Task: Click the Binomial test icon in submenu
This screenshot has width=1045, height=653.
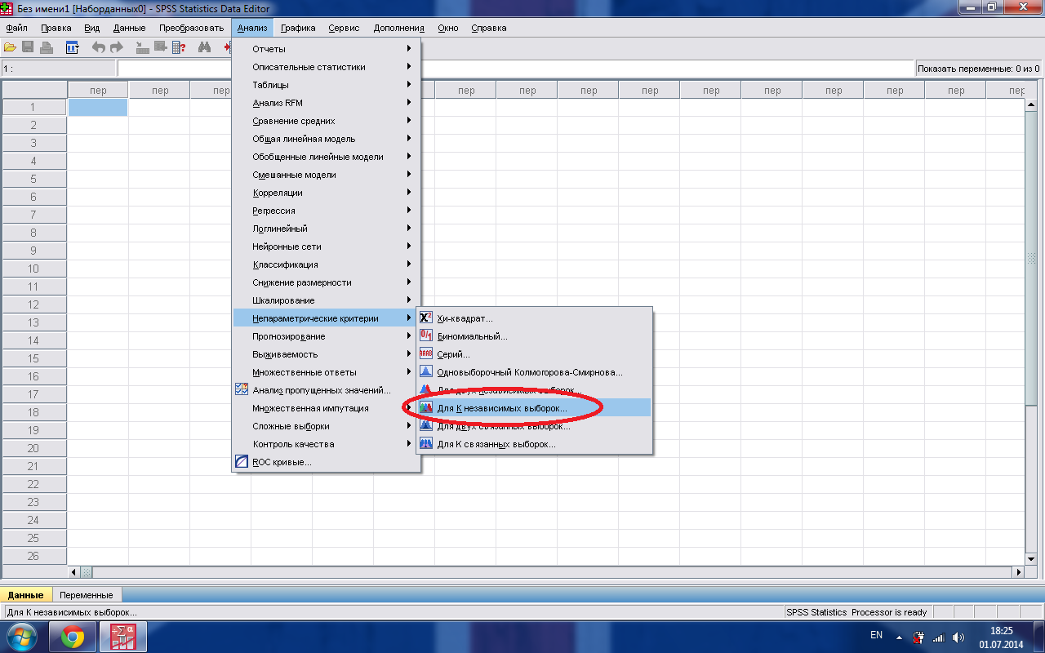Action: coord(425,336)
